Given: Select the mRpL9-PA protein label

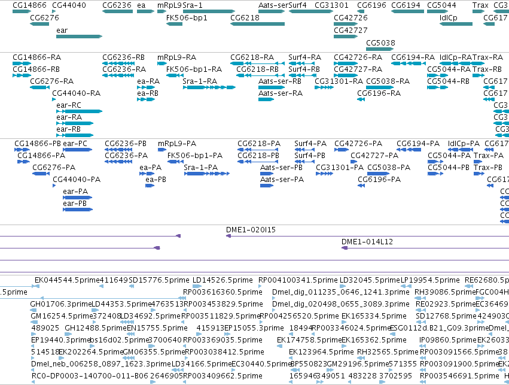Looking at the screenshot, I should [x=176, y=143].
